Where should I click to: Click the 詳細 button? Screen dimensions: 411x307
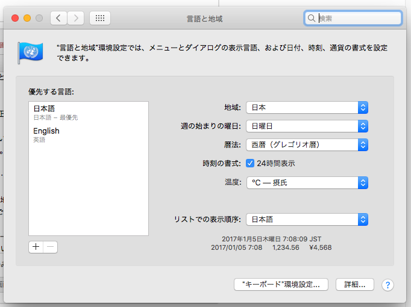(x=355, y=284)
